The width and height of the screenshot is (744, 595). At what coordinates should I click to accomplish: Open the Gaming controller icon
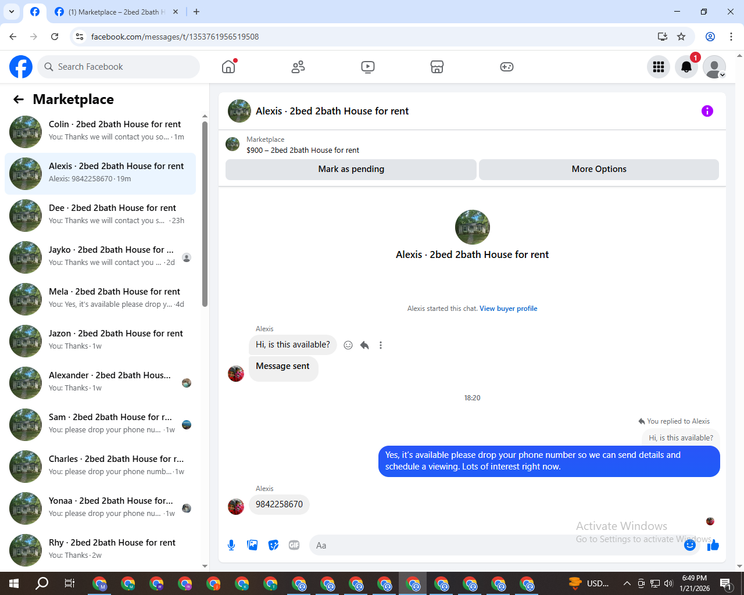pos(507,67)
